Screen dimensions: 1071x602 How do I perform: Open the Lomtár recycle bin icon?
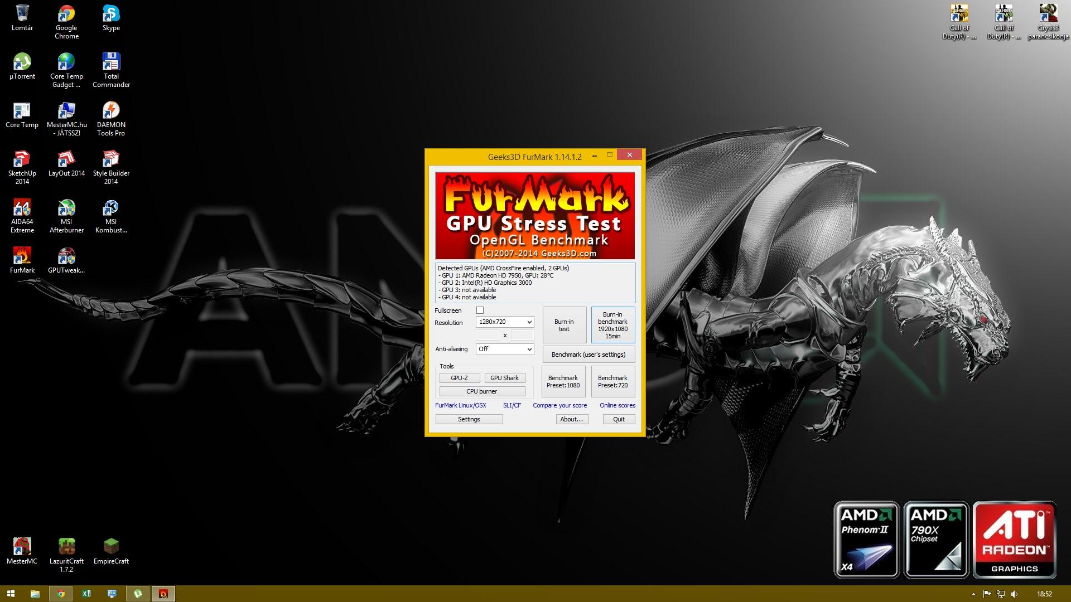22,18
